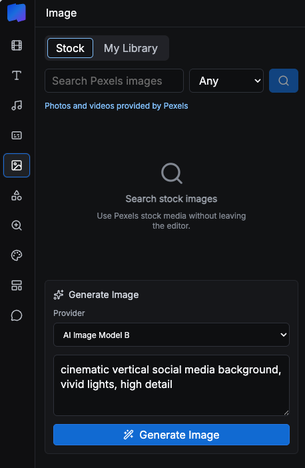Open the Shapes elements panel icon

(17, 195)
